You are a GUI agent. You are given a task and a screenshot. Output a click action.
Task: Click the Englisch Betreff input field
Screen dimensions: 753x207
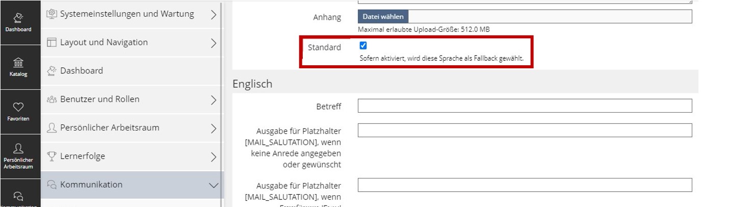pyautogui.click(x=525, y=106)
